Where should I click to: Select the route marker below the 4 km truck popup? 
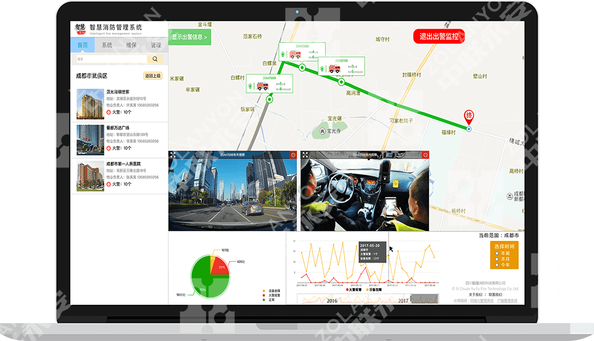pos(302,68)
